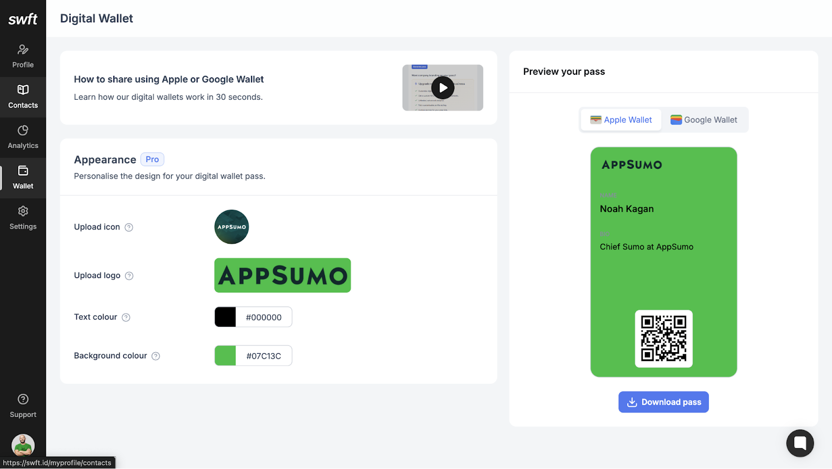This screenshot has width=832, height=469.
Task: Edit the #07C13C colour value field
Action: click(x=264, y=355)
